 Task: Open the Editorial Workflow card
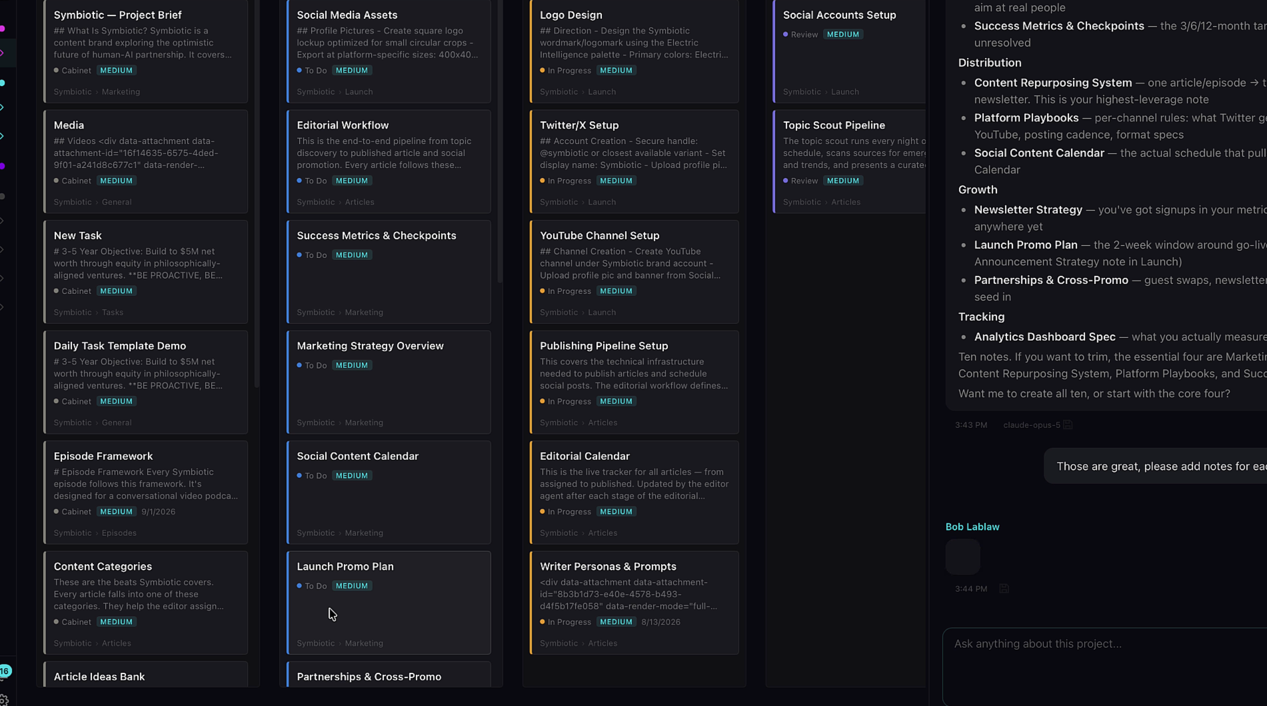389,161
